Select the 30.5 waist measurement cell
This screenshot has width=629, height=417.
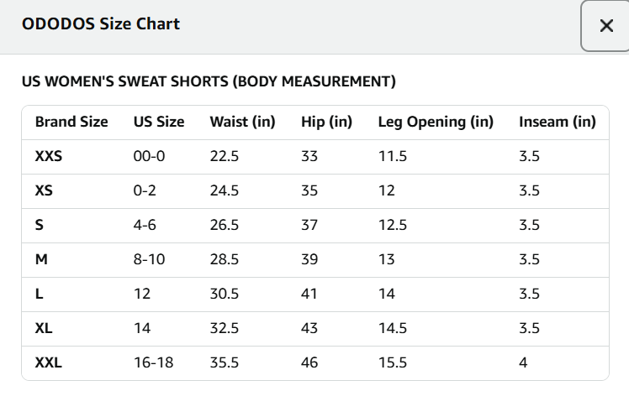point(225,295)
